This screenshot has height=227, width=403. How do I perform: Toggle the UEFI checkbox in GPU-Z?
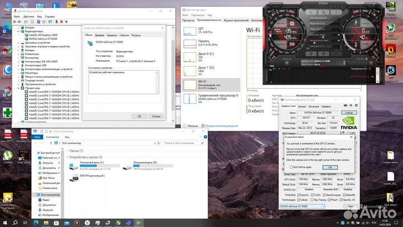349,133
